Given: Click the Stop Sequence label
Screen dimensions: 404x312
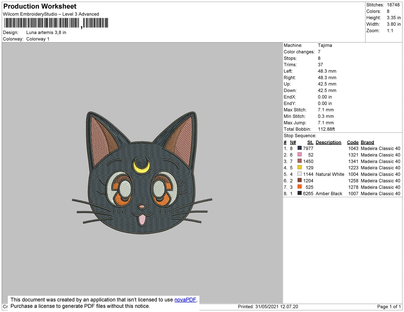Looking at the screenshot, I should [x=300, y=136].
